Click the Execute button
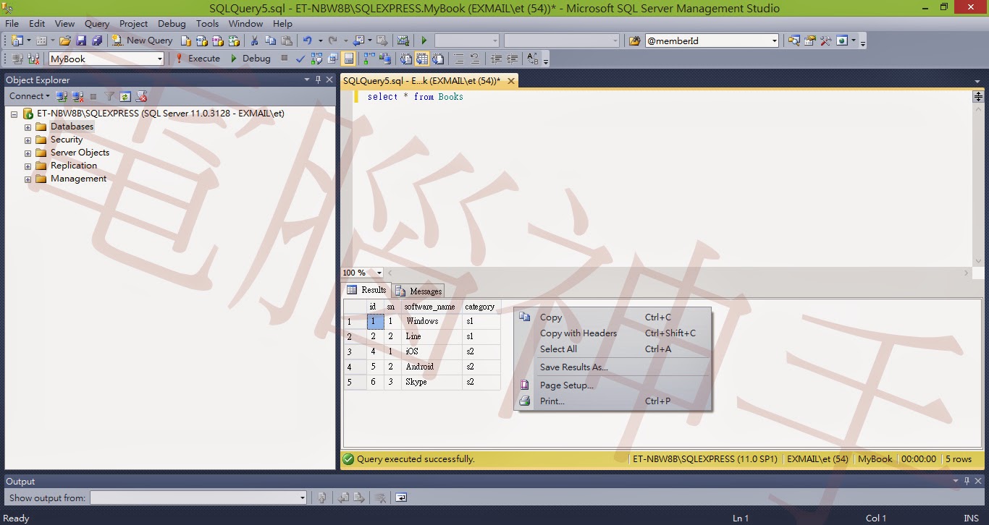The image size is (989, 525). (x=198, y=59)
